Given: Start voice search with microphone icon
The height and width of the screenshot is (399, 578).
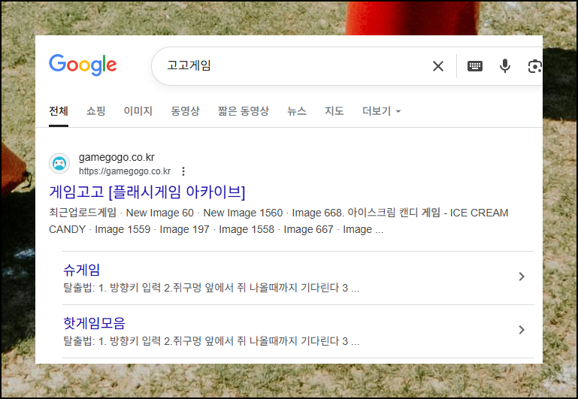Looking at the screenshot, I should coord(505,66).
